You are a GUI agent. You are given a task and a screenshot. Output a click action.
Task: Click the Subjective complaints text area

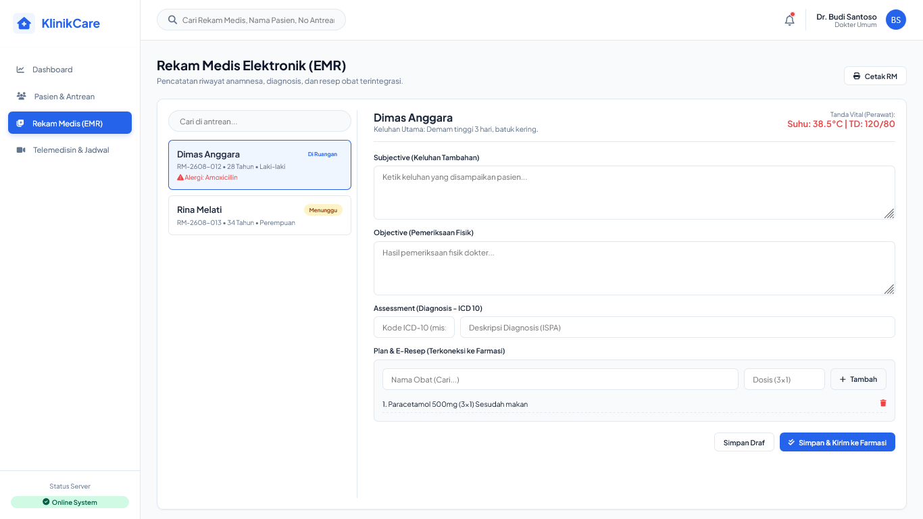pos(634,193)
